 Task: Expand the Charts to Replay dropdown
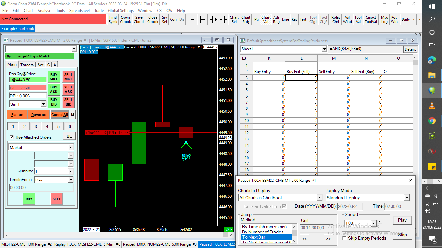319,198
